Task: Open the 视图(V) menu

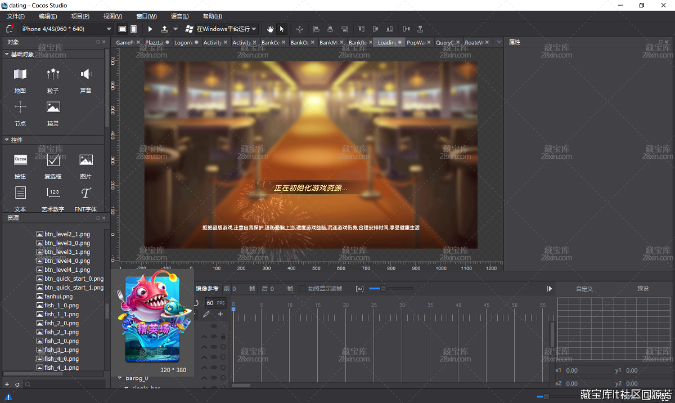Action: [x=113, y=16]
